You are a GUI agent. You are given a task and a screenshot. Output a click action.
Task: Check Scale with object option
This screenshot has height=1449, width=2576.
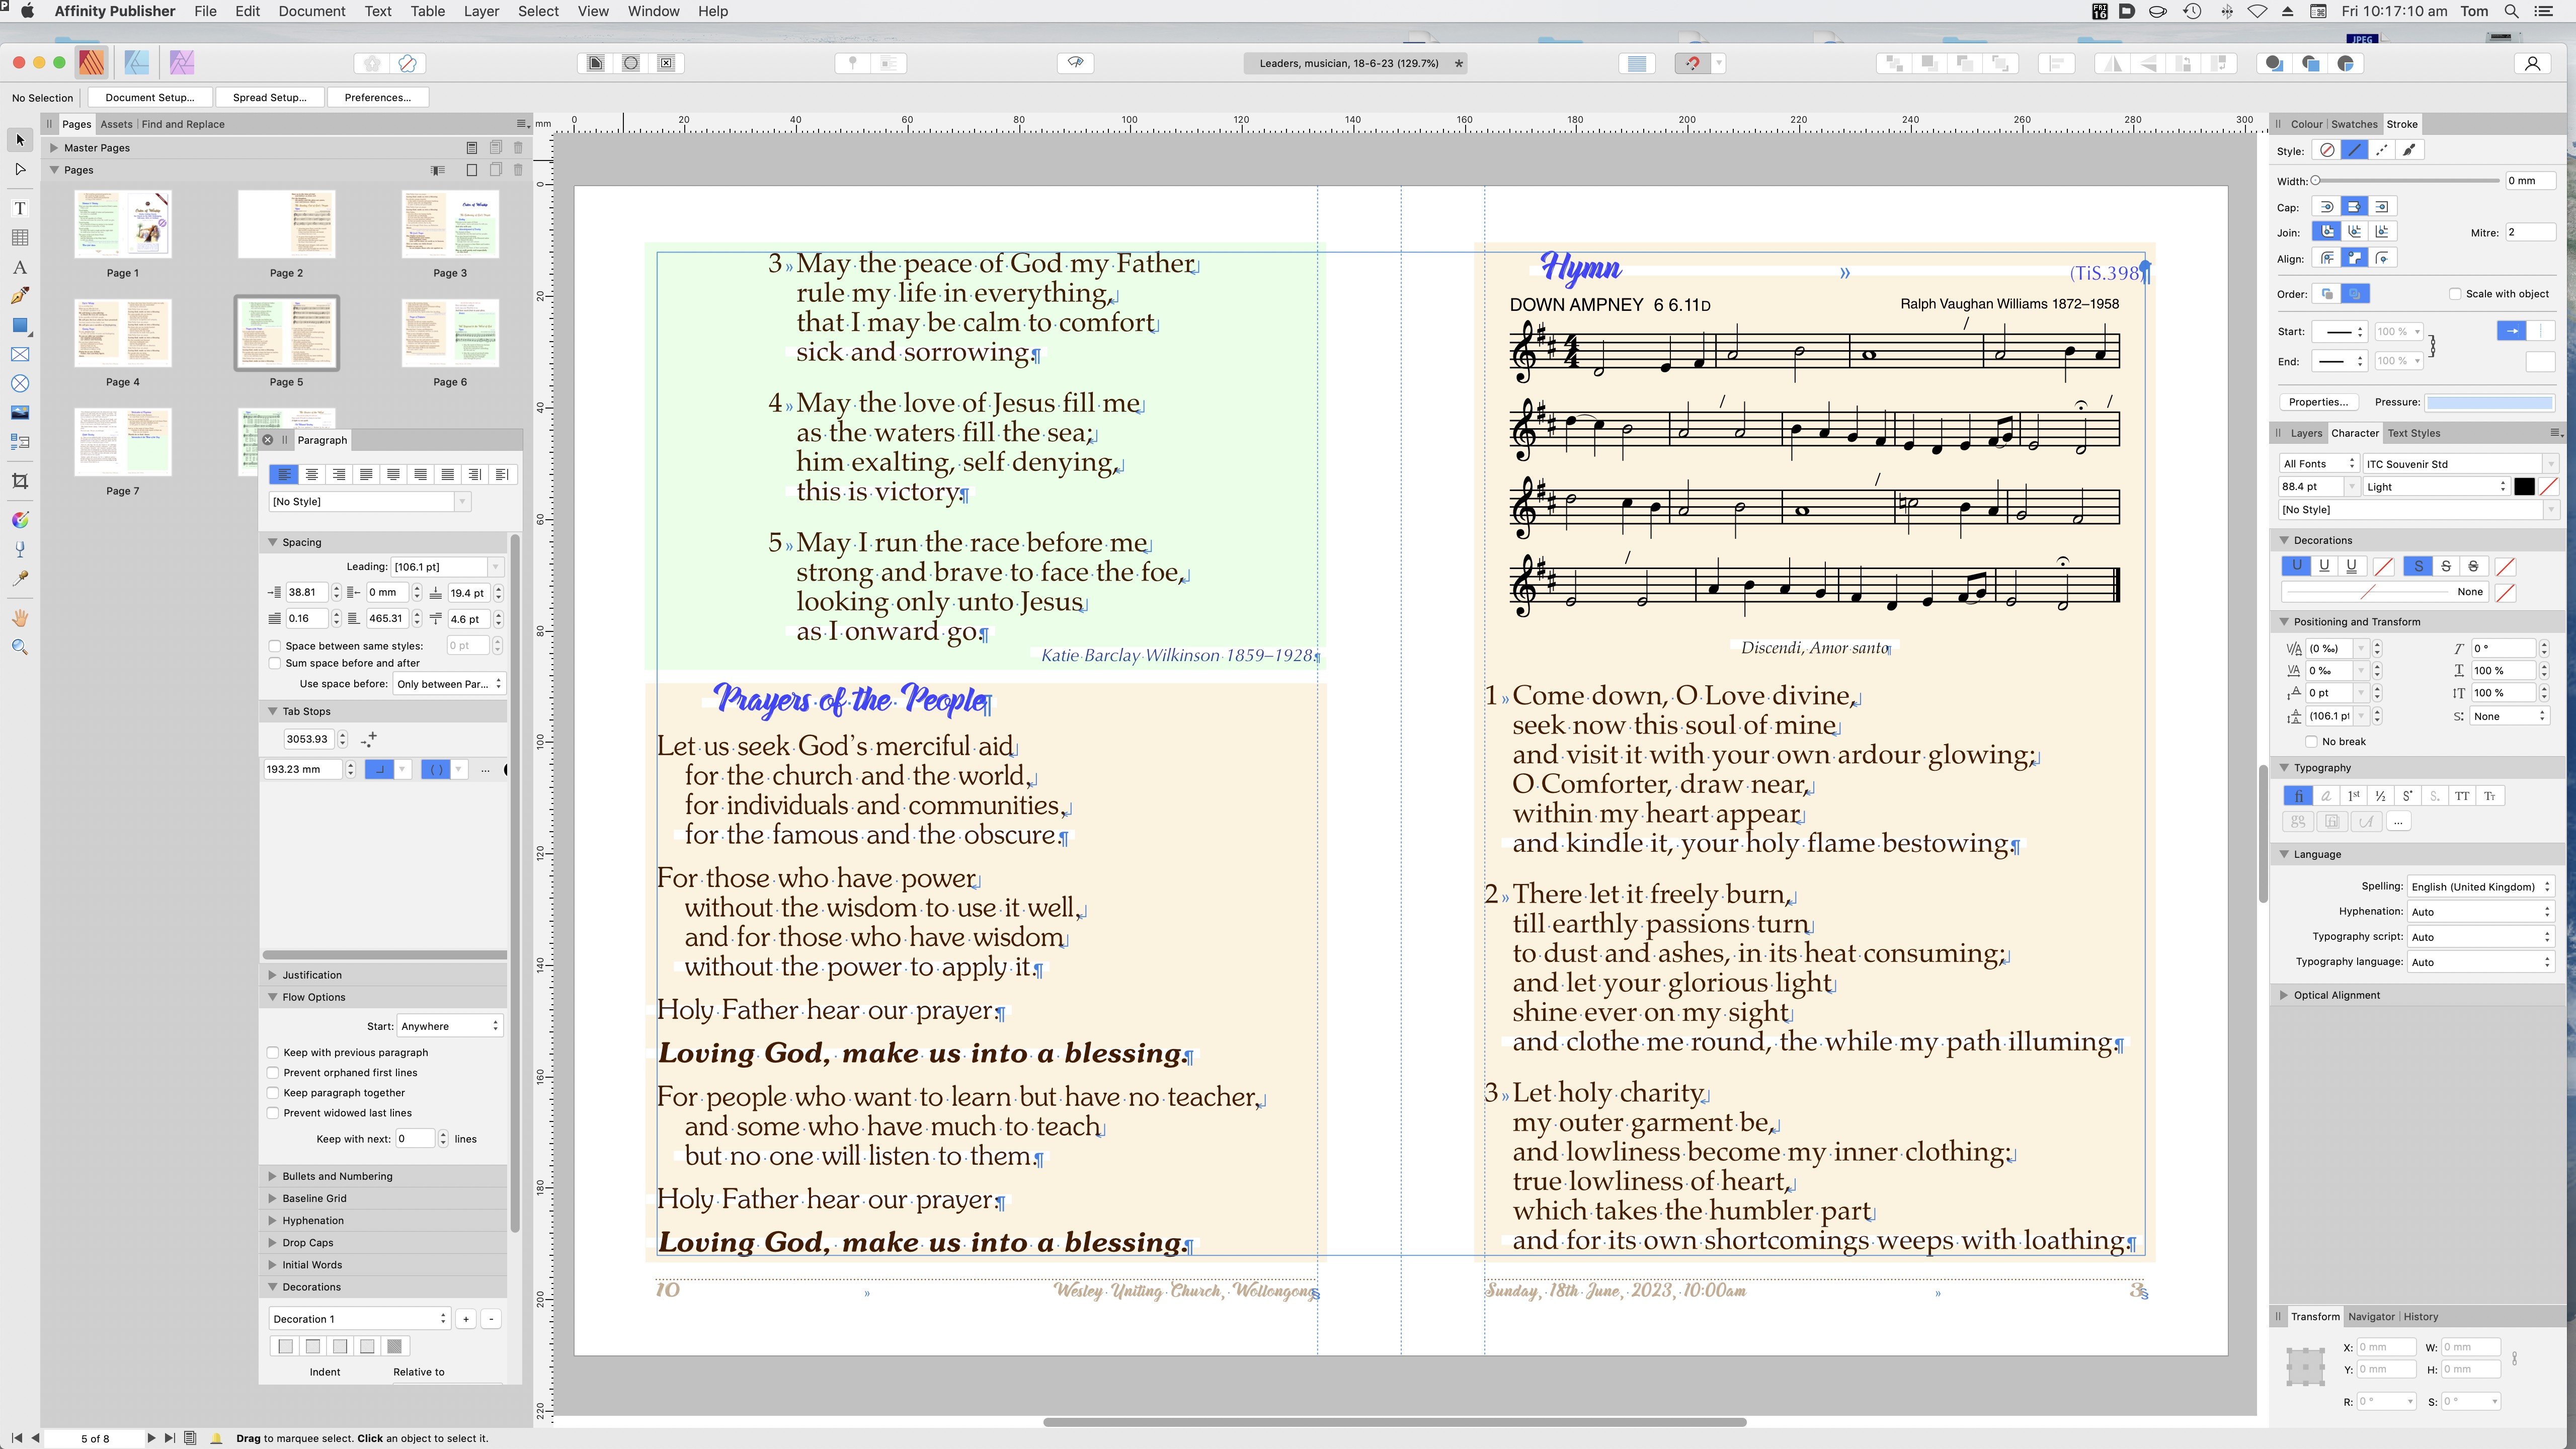2455,294
